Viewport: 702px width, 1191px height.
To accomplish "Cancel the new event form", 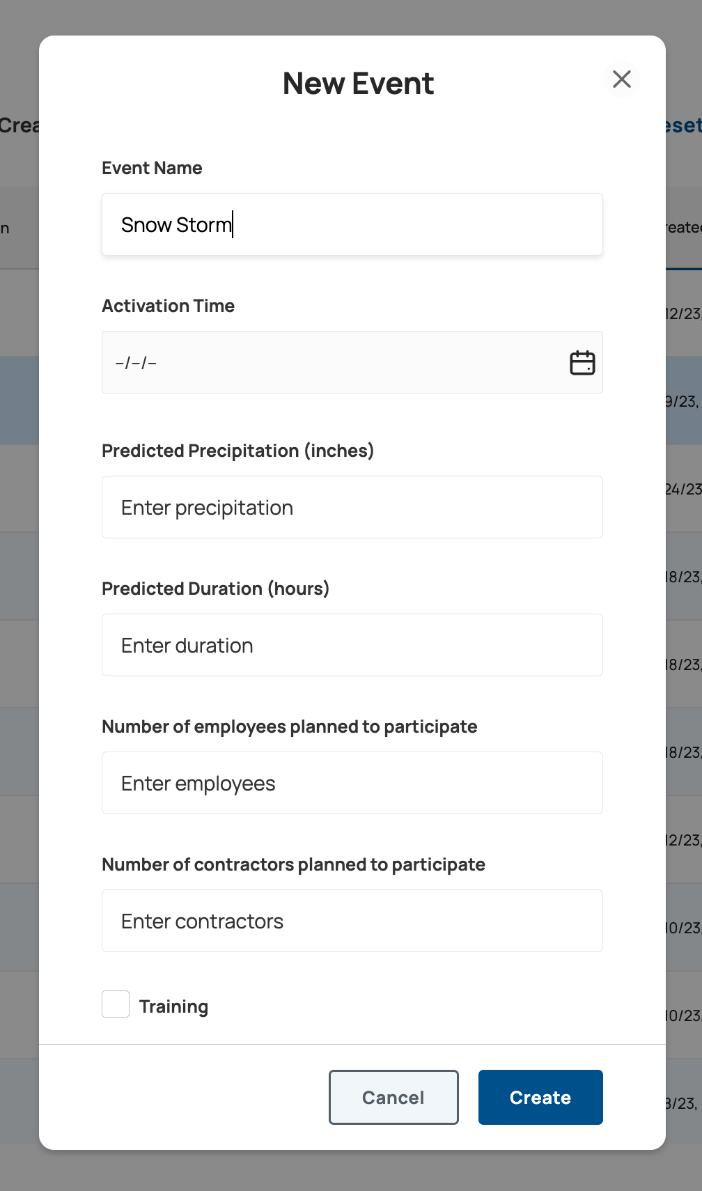I will (393, 1097).
